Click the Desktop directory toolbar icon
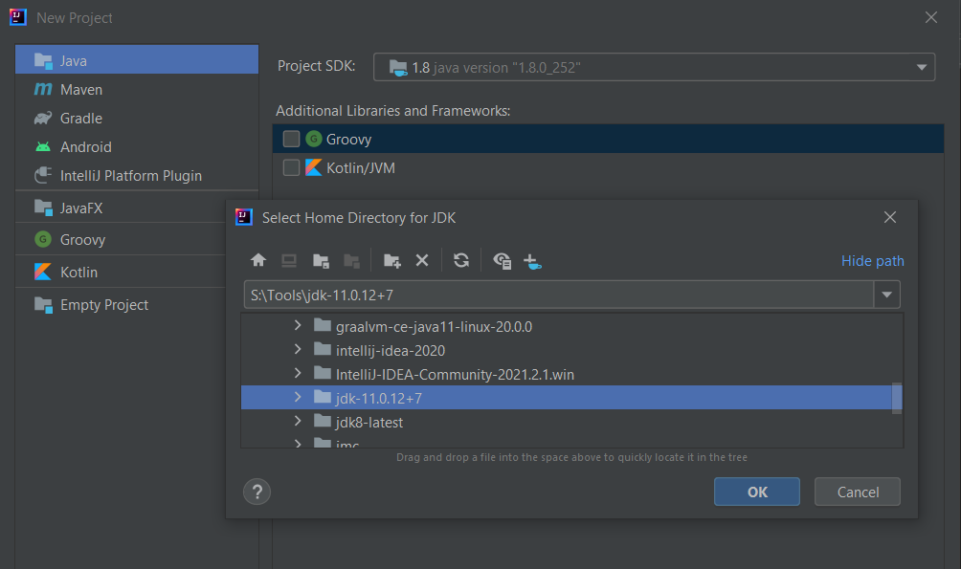Viewport: 961px width, 569px height. [x=289, y=261]
